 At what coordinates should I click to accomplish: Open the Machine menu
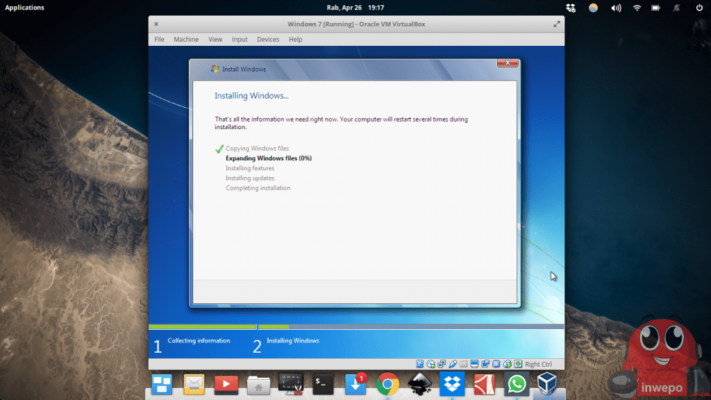pos(186,40)
